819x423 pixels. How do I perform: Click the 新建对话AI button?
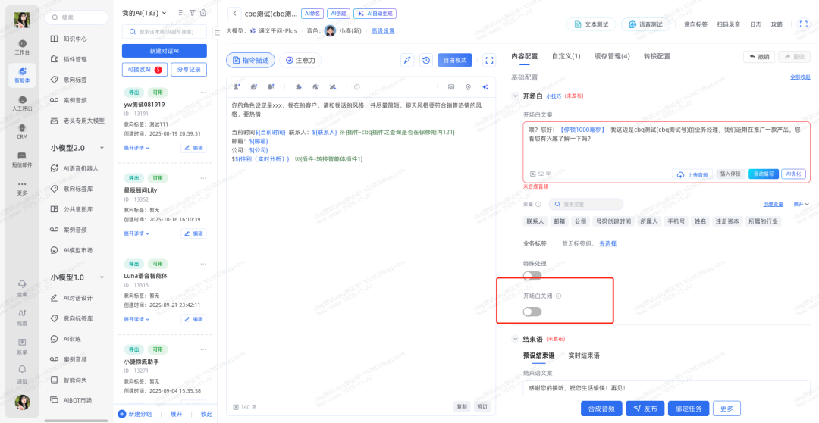pyautogui.click(x=164, y=51)
